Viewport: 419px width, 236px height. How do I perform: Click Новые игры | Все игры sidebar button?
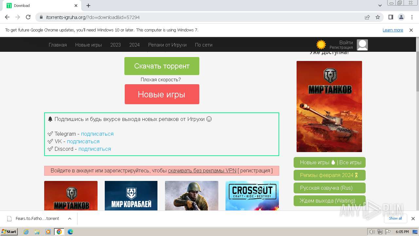pos(330,162)
